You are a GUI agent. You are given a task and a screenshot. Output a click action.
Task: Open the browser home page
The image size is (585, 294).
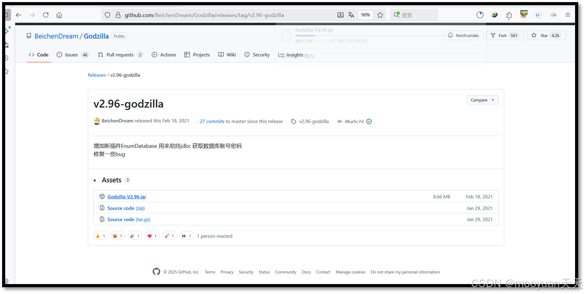pos(59,15)
